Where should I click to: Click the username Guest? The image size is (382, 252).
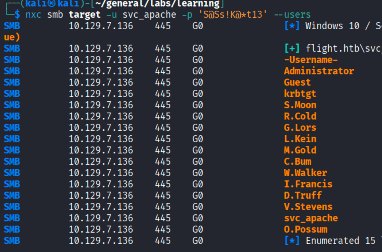(x=297, y=82)
